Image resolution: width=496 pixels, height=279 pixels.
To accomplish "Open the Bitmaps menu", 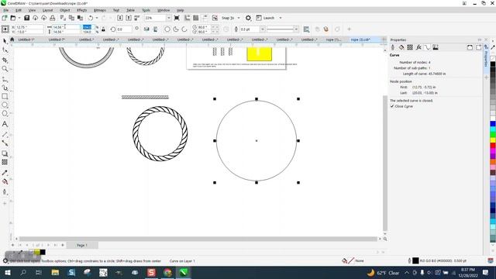I will (100, 10).
